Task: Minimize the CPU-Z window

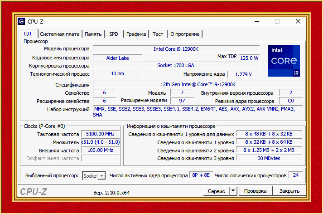Action: tap(257, 21)
